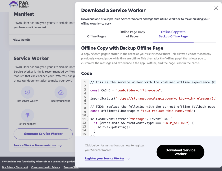The image size is (222, 171).
Task: Click the has service worker gear icon
Action: click(28, 92)
